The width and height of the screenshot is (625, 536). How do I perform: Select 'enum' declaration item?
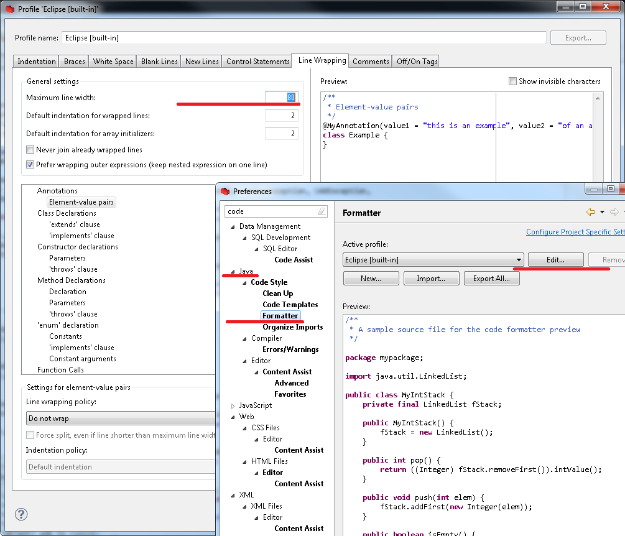[68, 325]
